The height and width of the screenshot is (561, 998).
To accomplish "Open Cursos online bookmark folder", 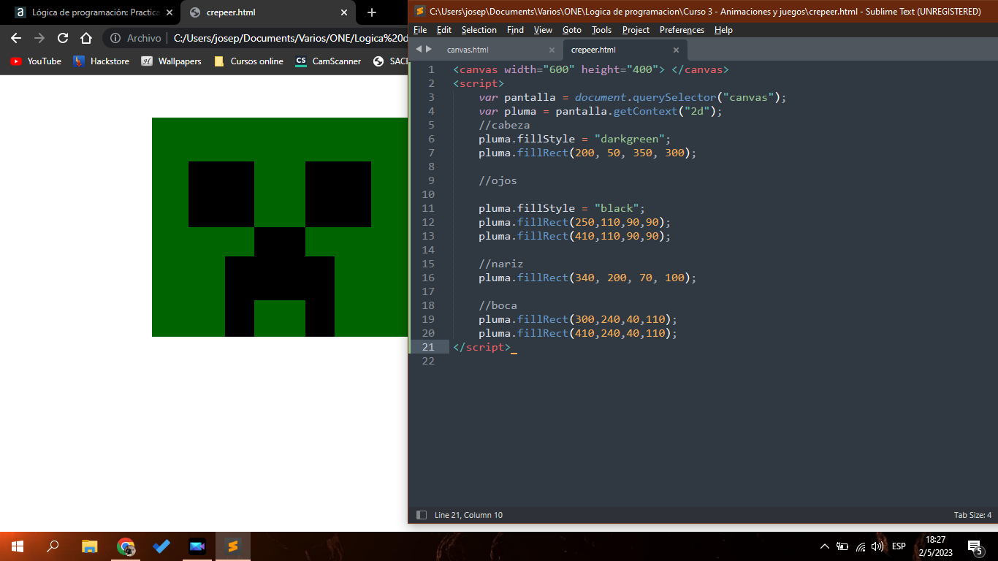I will 248,61.
